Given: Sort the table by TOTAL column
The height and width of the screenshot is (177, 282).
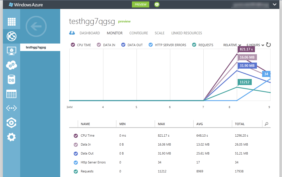Looking at the screenshot, I should click(x=240, y=124).
